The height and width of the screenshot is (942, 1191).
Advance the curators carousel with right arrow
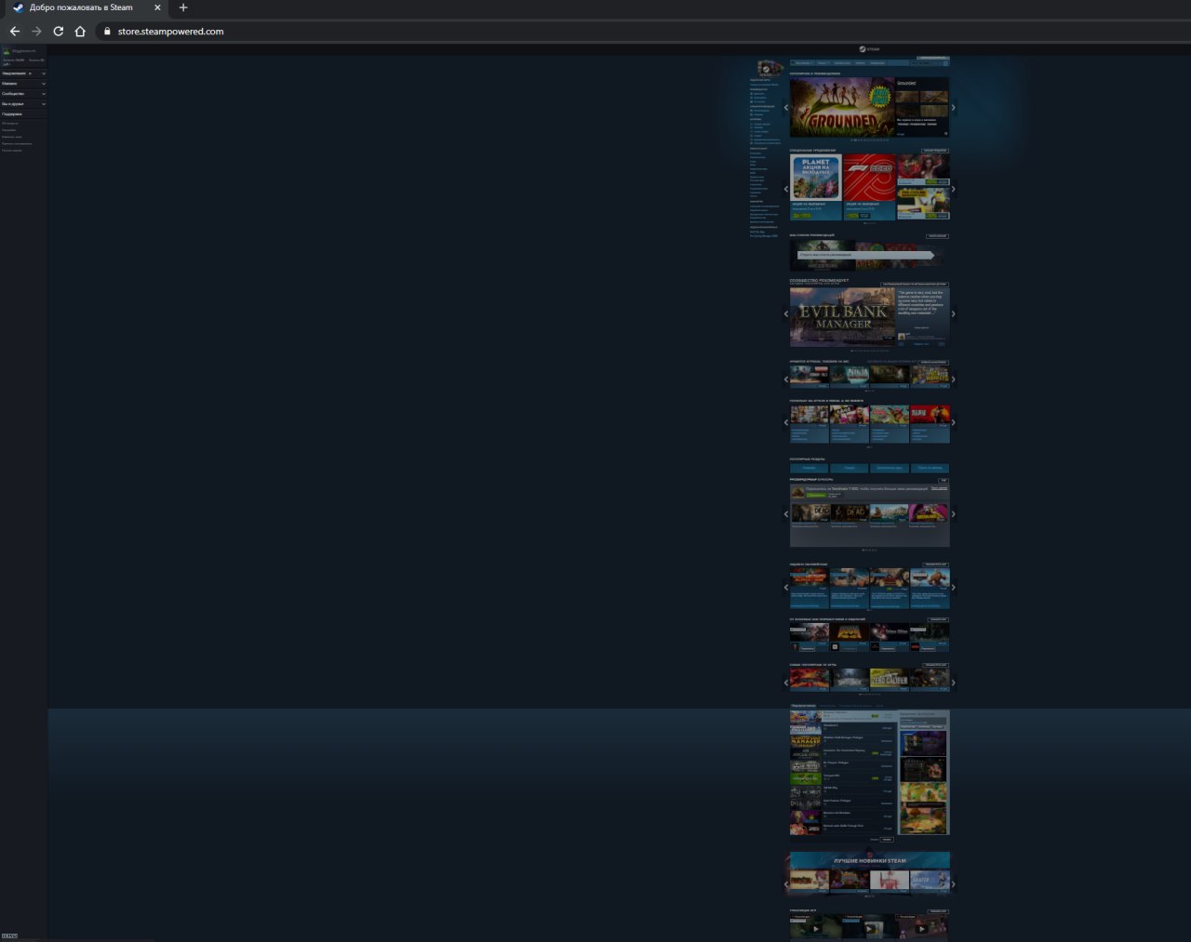954,514
